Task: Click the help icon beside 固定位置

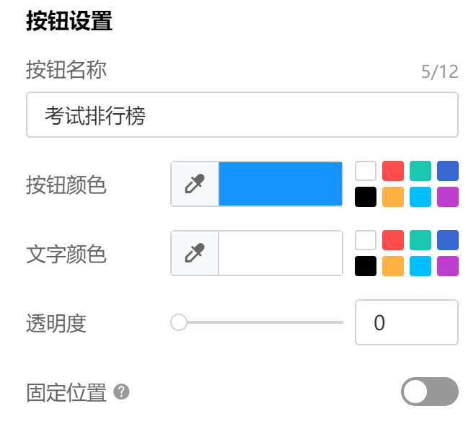Action: tap(121, 392)
